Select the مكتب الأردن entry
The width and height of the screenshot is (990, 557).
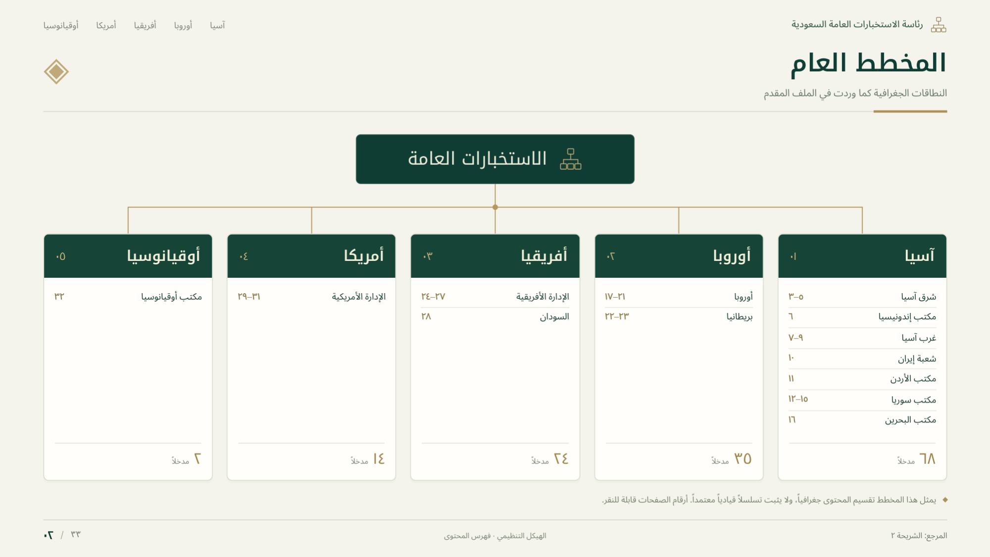[862, 379]
